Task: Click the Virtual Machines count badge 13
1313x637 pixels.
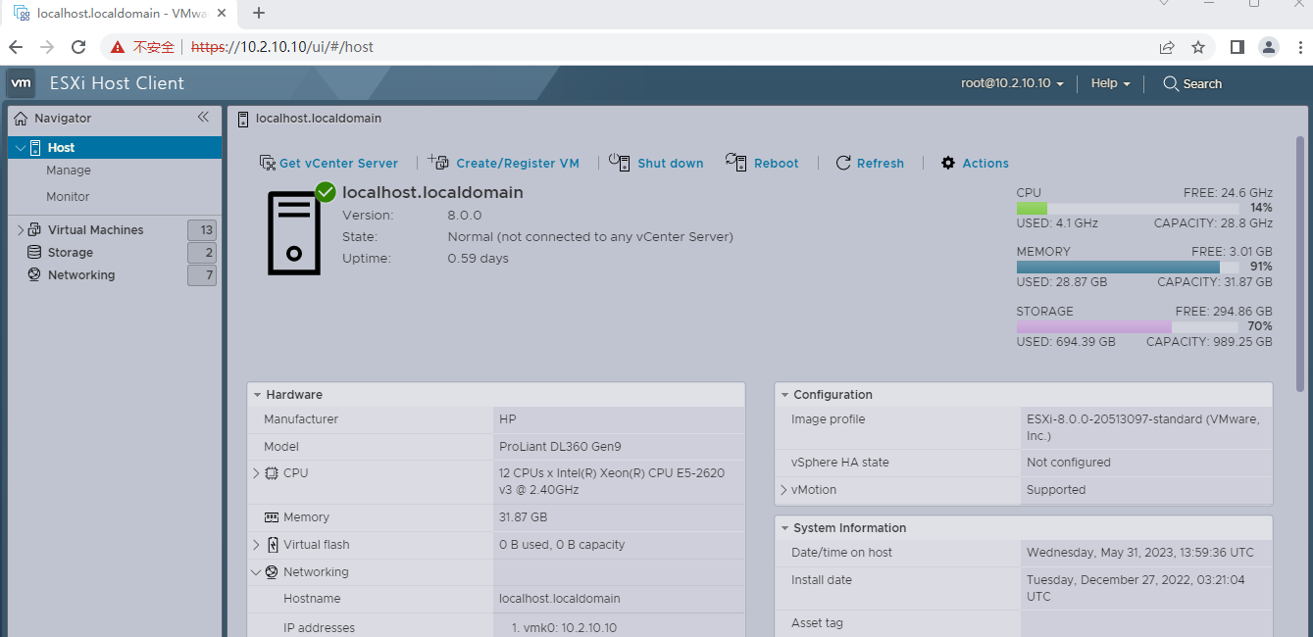Action: pyautogui.click(x=202, y=230)
